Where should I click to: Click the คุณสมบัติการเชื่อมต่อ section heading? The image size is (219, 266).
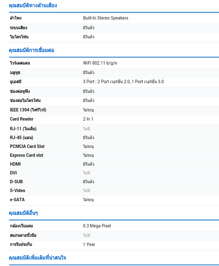(31, 50)
